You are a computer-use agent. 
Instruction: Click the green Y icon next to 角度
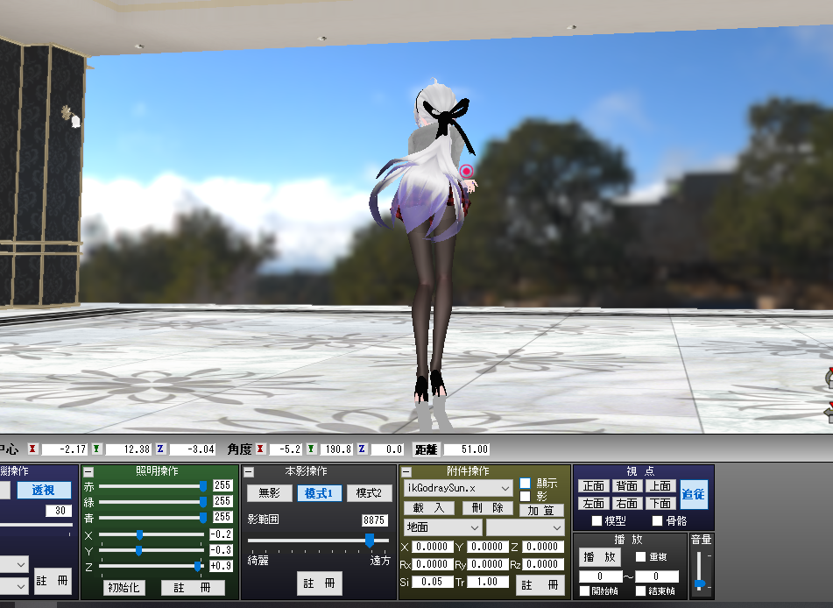tap(311, 449)
